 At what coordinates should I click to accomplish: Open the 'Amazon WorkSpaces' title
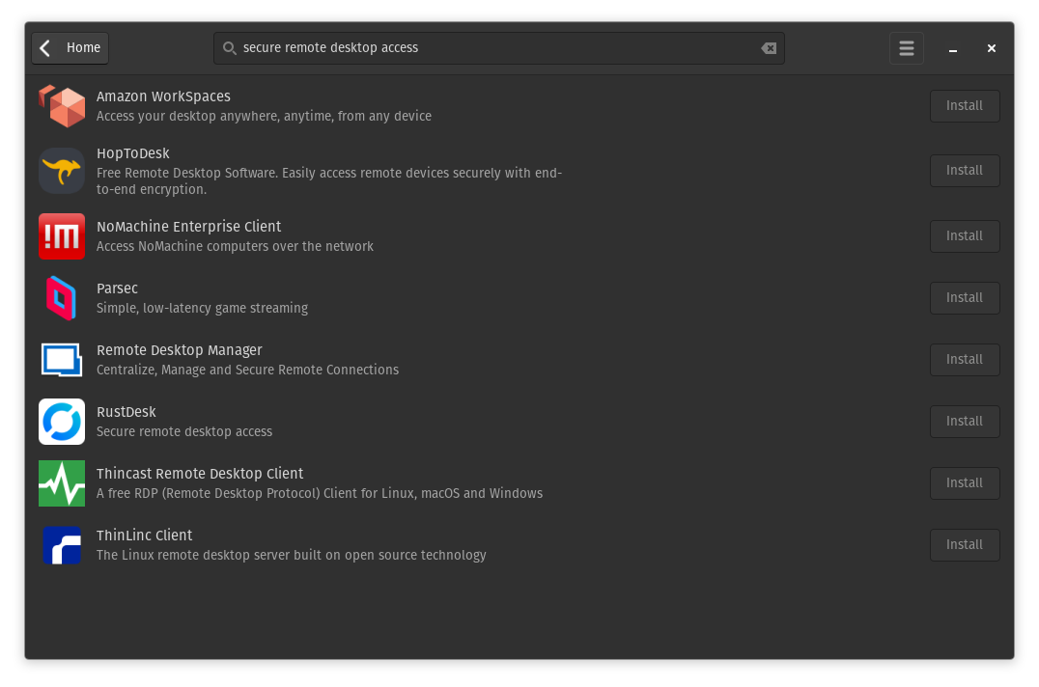pos(163,96)
